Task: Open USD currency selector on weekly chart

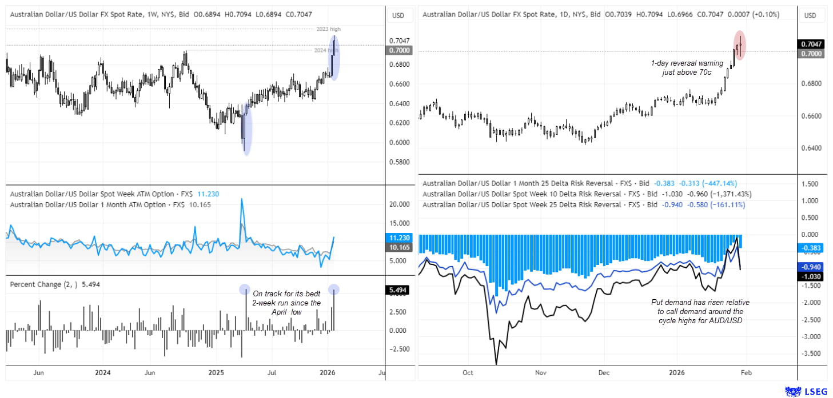Action: (398, 15)
